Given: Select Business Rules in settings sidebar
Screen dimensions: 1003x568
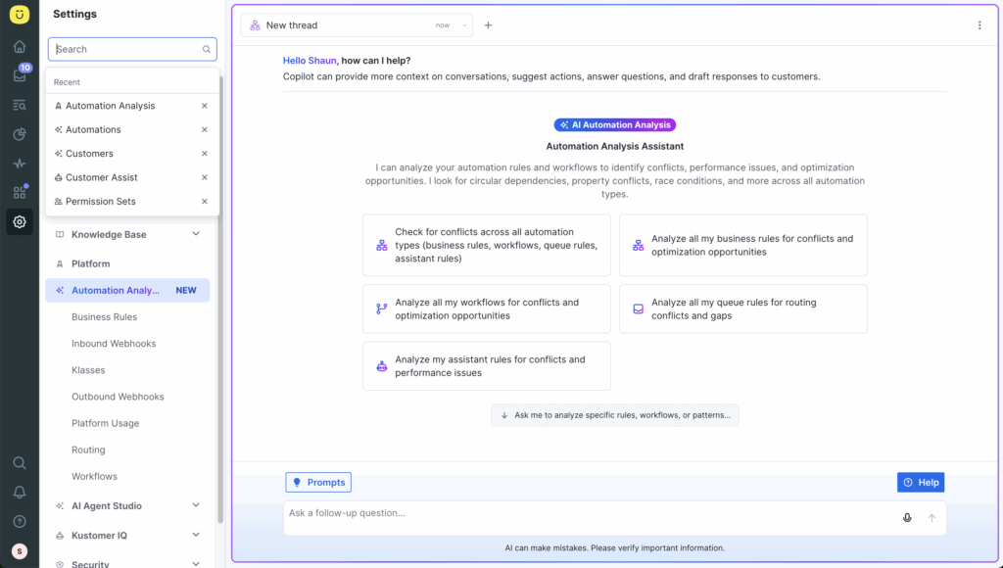Looking at the screenshot, I should 104,317.
